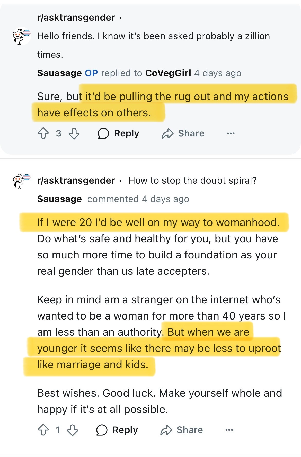Open "How to stop the doubt spiral?" post

(192, 180)
